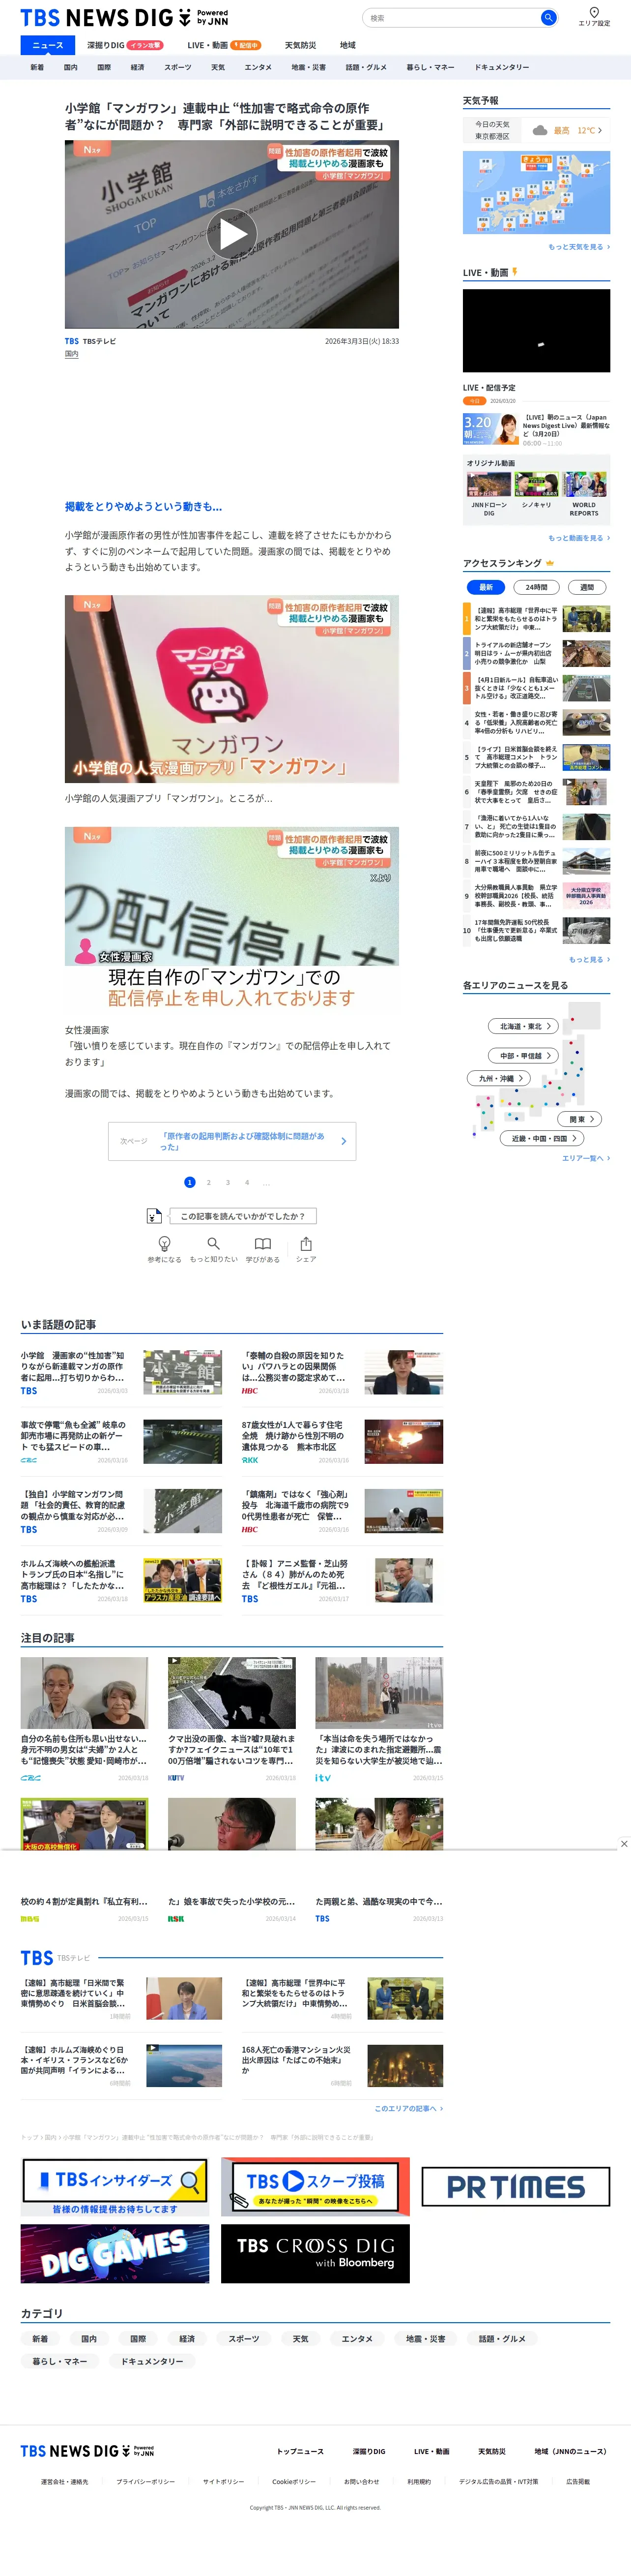Go to article page 2
The image size is (631, 2576).
click(209, 1182)
